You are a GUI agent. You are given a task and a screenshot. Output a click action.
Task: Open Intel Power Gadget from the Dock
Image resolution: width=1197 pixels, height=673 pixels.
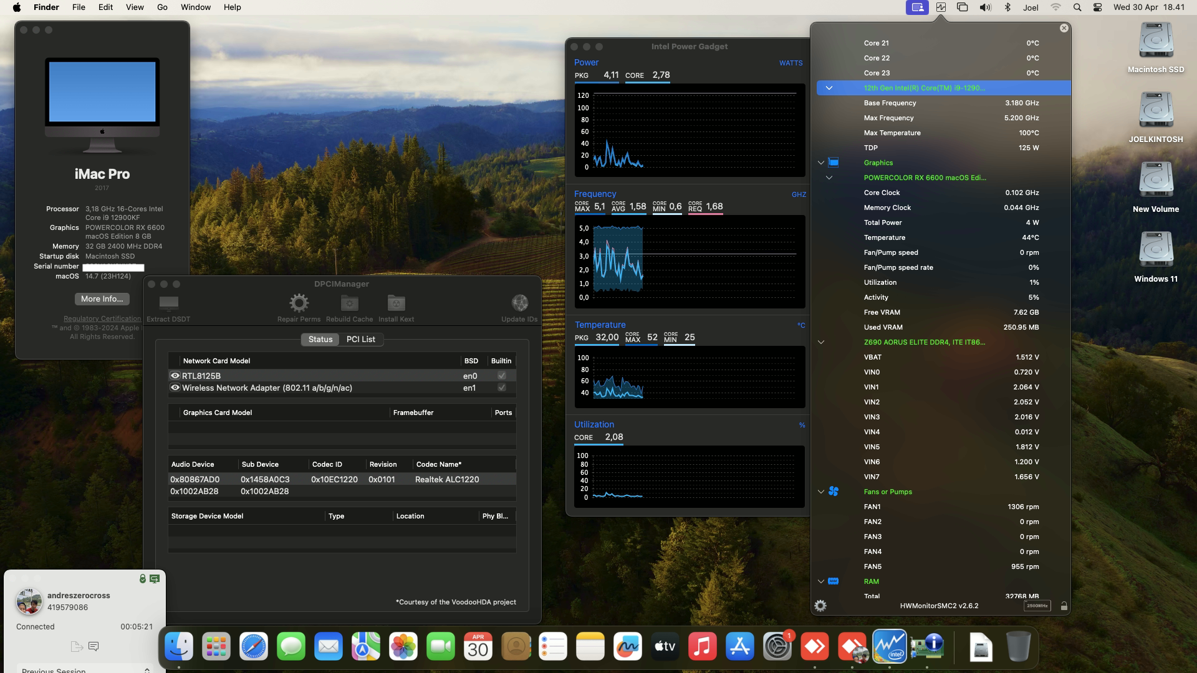click(x=890, y=646)
